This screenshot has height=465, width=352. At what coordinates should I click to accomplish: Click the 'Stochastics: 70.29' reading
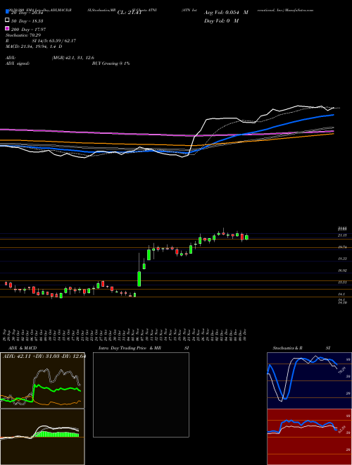23,35
